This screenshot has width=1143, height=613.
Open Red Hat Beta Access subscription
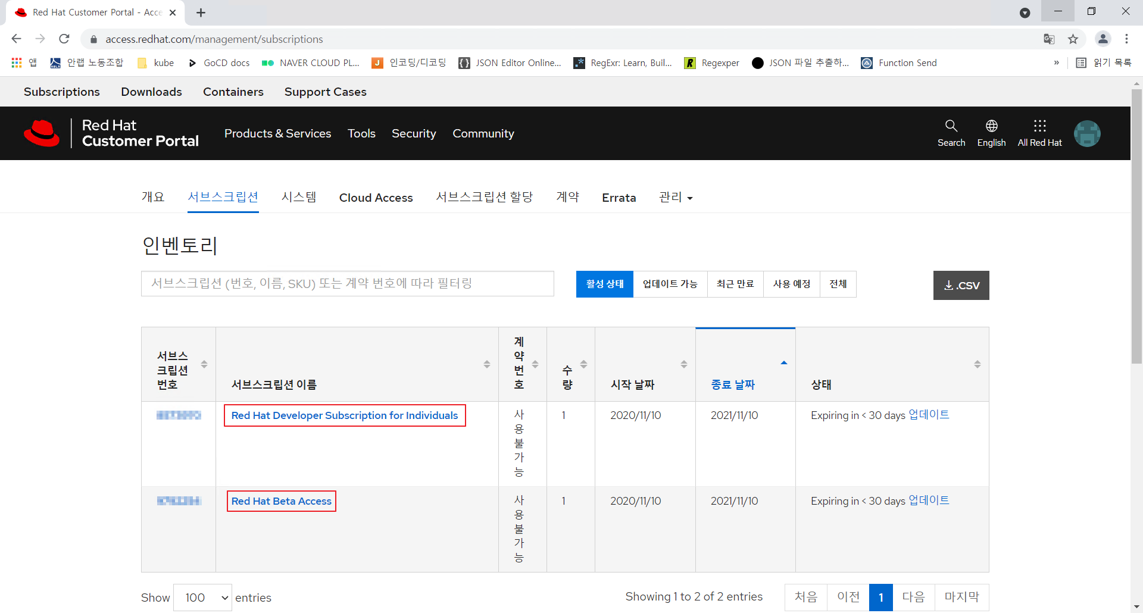[282, 501]
